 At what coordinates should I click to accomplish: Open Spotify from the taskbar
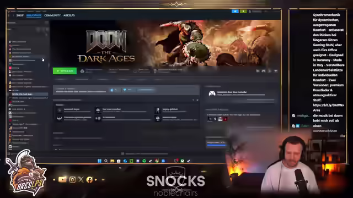(x=144, y=161)
